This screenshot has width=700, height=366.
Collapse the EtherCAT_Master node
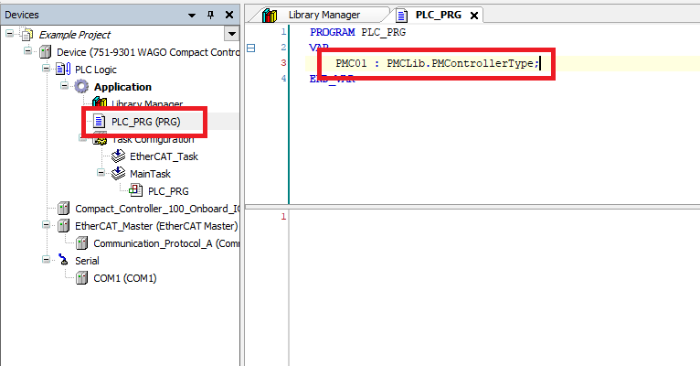pyautogui.click(x=46, y=226)
